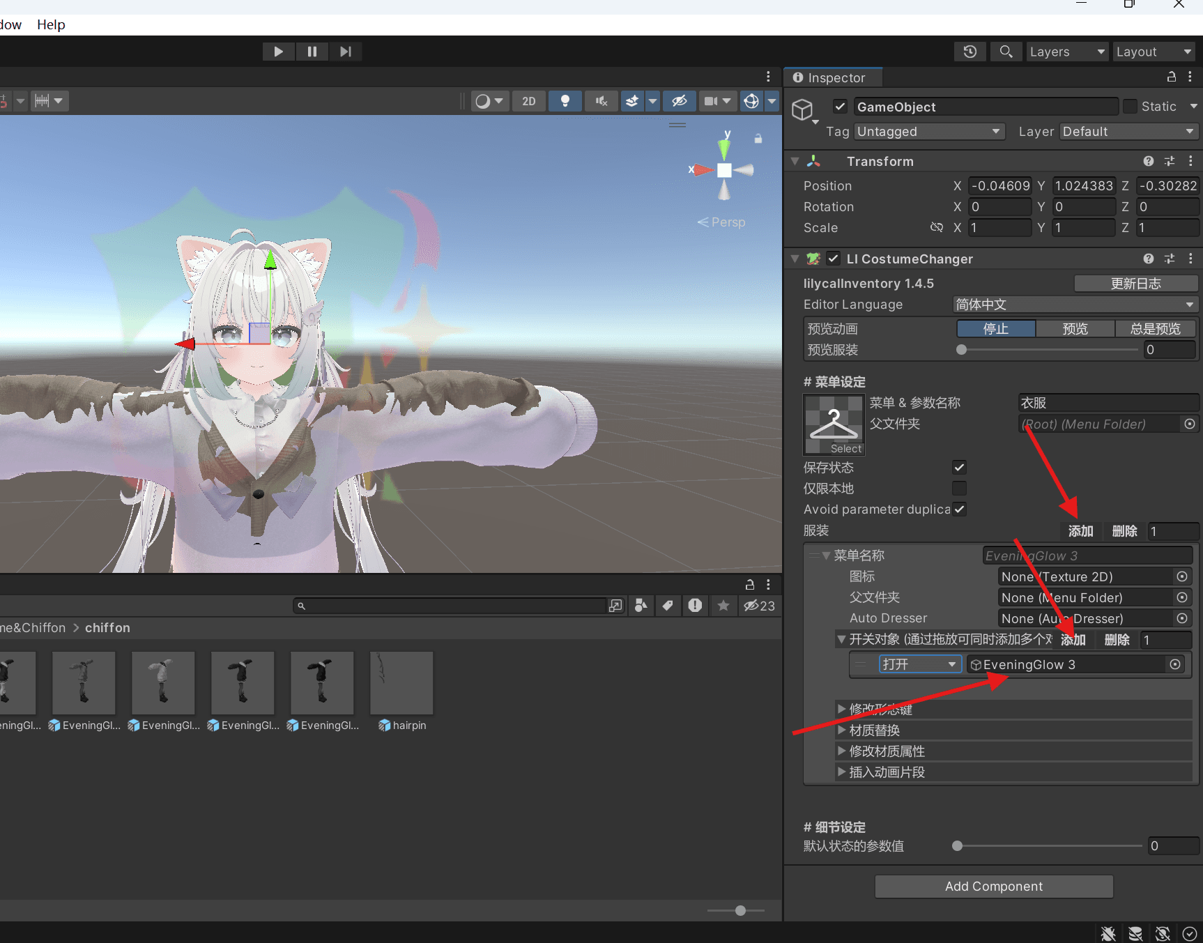The height and width of the screenshot is (943, 1203).
Task: Open the Help menu
Action: [50, 24]
